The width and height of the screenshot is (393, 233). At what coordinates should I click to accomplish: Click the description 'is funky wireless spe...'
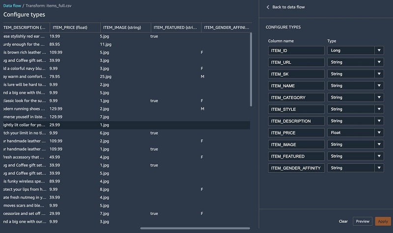point(24,181)
